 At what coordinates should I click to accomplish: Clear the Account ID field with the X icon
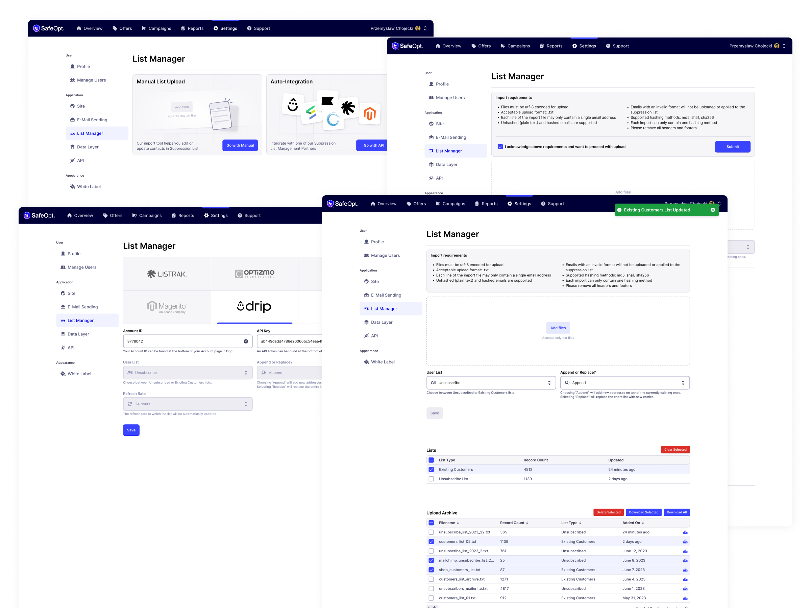pos(246,341)
